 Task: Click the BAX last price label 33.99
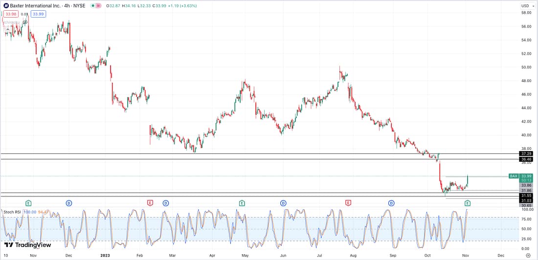click(526, 176)
